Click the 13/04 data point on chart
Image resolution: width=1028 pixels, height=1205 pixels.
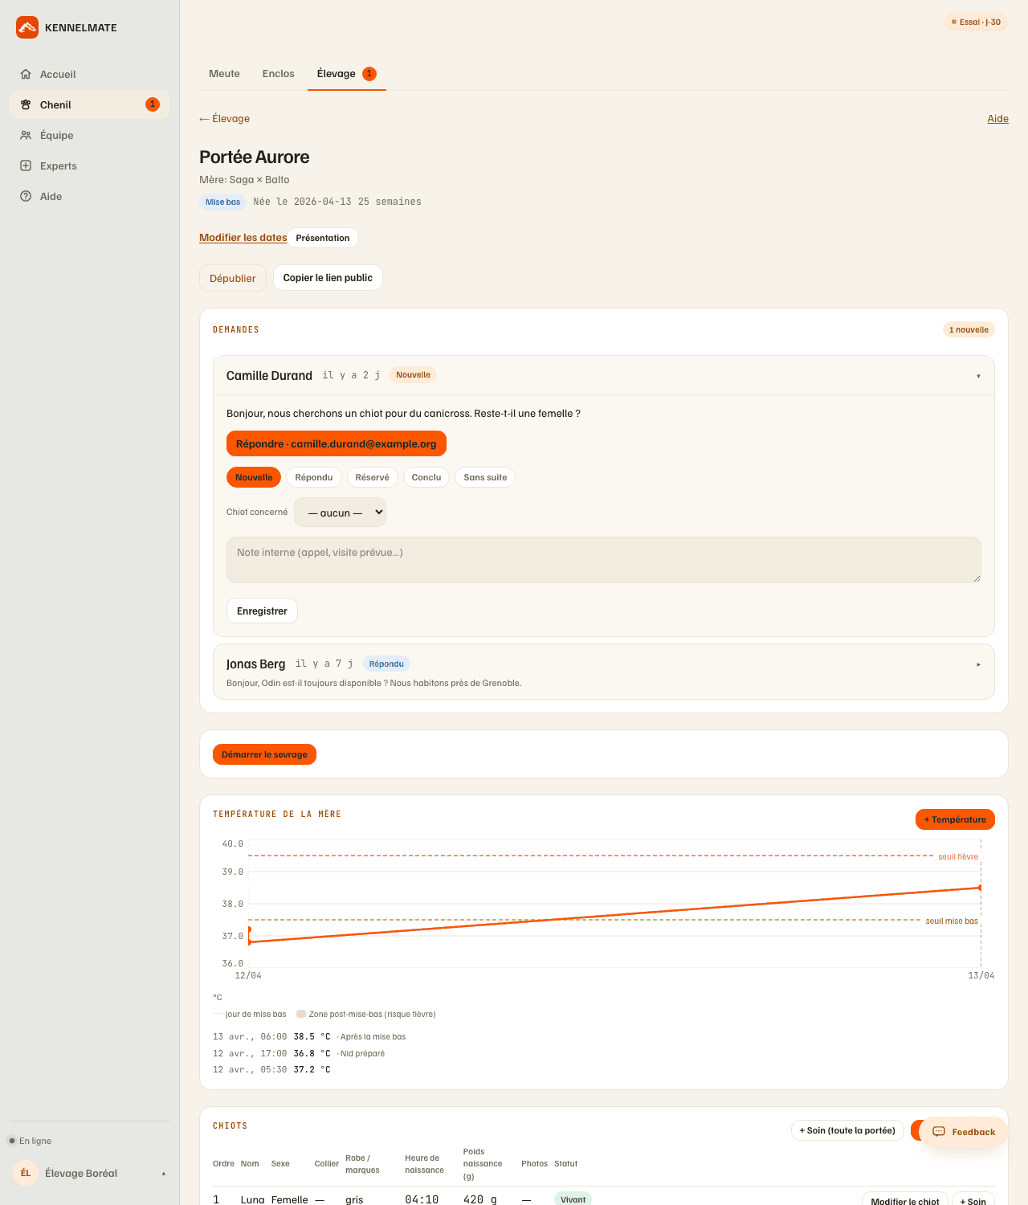(x=980, y=888)
